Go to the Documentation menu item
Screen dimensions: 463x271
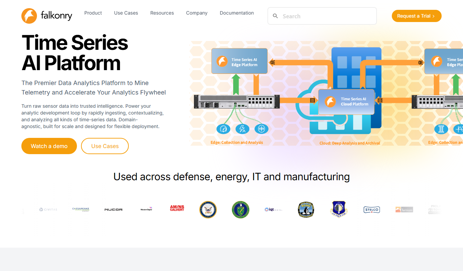click(237, 13)
